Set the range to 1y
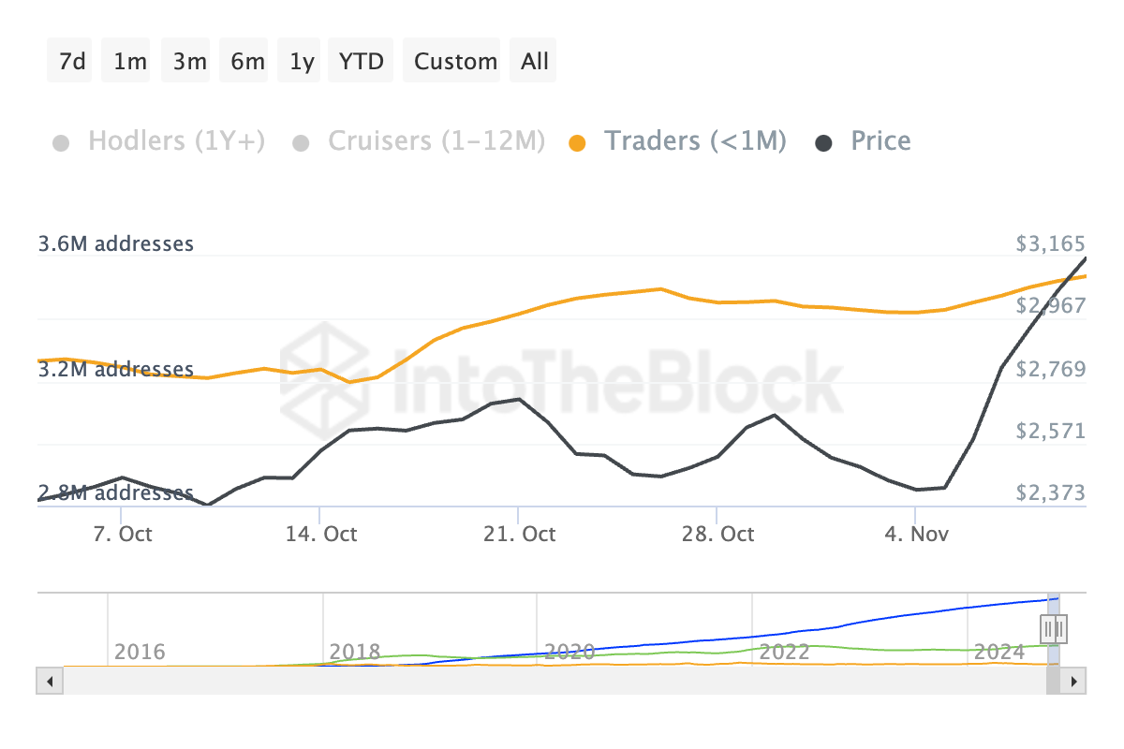Image resolution: width=1124 pixels, height=749 pixels. (x=302, y=62)
